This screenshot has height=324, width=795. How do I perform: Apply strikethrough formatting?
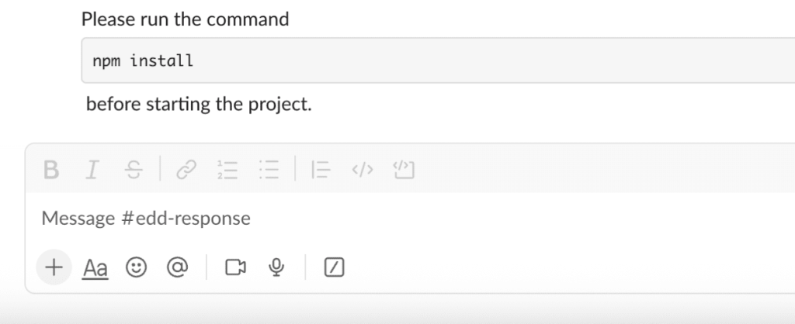134,170
